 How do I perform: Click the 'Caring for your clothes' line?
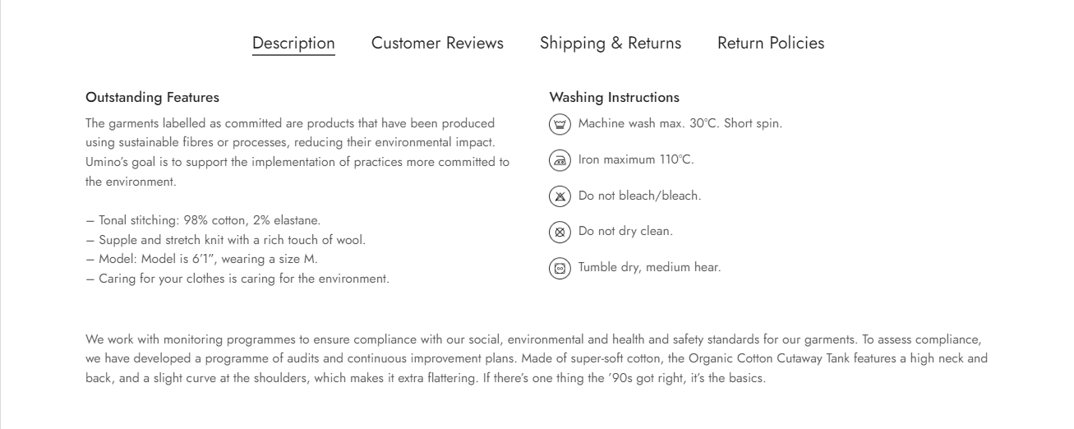pos(237,279)
